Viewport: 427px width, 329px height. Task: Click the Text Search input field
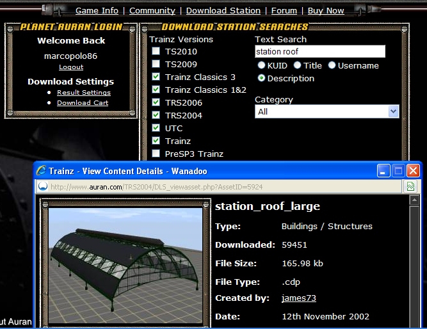pos(320,51)
